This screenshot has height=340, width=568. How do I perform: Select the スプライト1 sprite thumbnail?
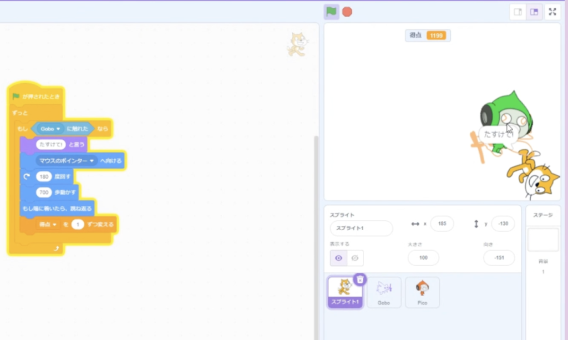344,292
